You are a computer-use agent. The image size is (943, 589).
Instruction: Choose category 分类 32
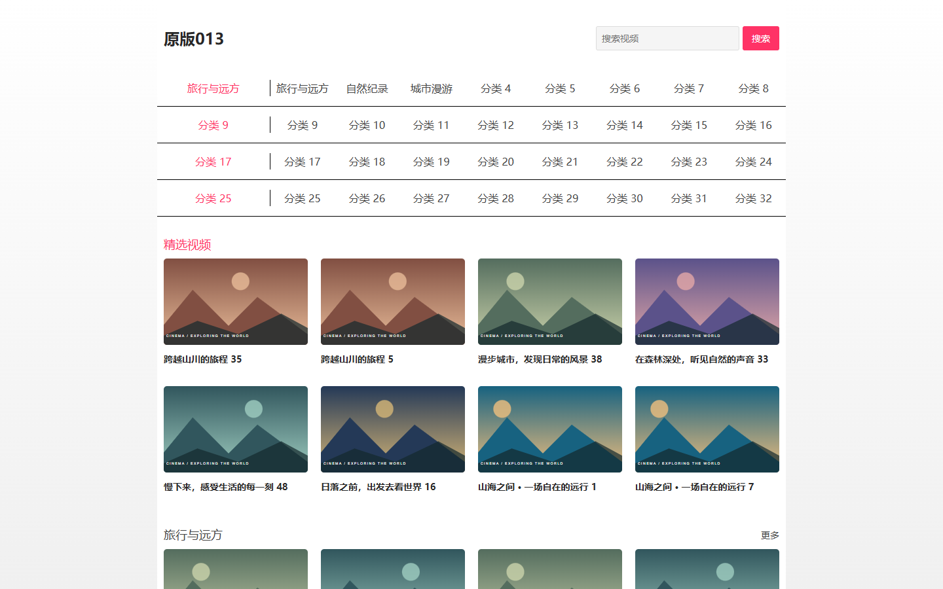(754, 198)
